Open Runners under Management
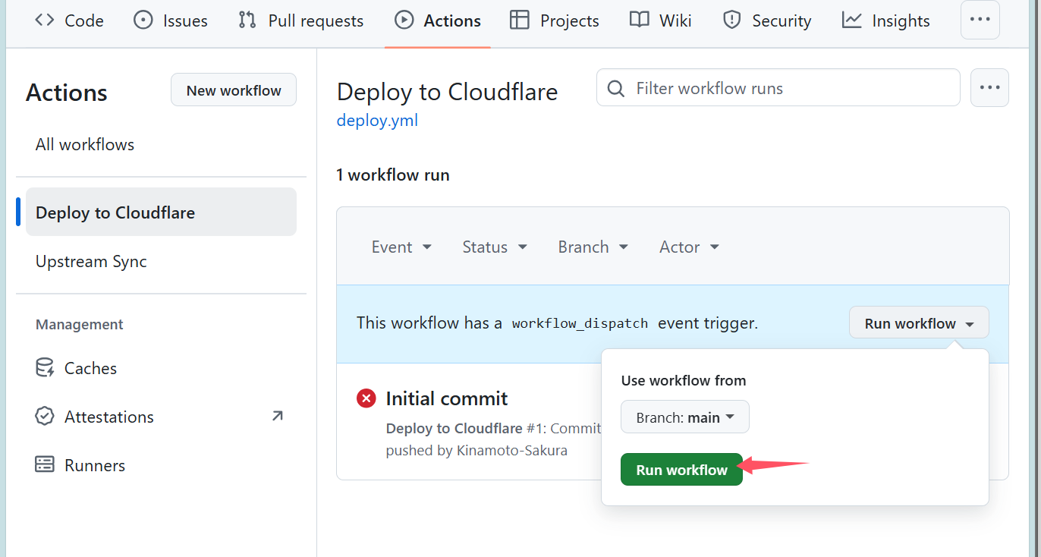 pos(95,465)
